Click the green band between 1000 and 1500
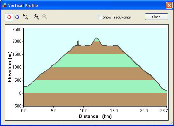The height and width of the screenshot is (126, 174). 95,61
